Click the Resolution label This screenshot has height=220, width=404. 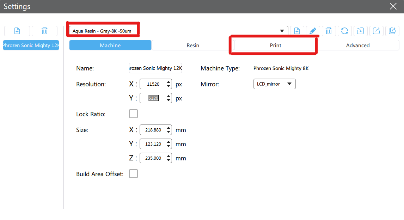(x=91, y=84)
